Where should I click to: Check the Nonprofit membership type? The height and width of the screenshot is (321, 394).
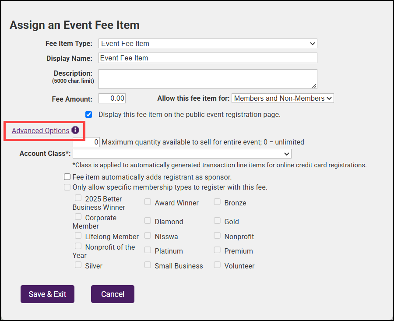pos(218,236)
